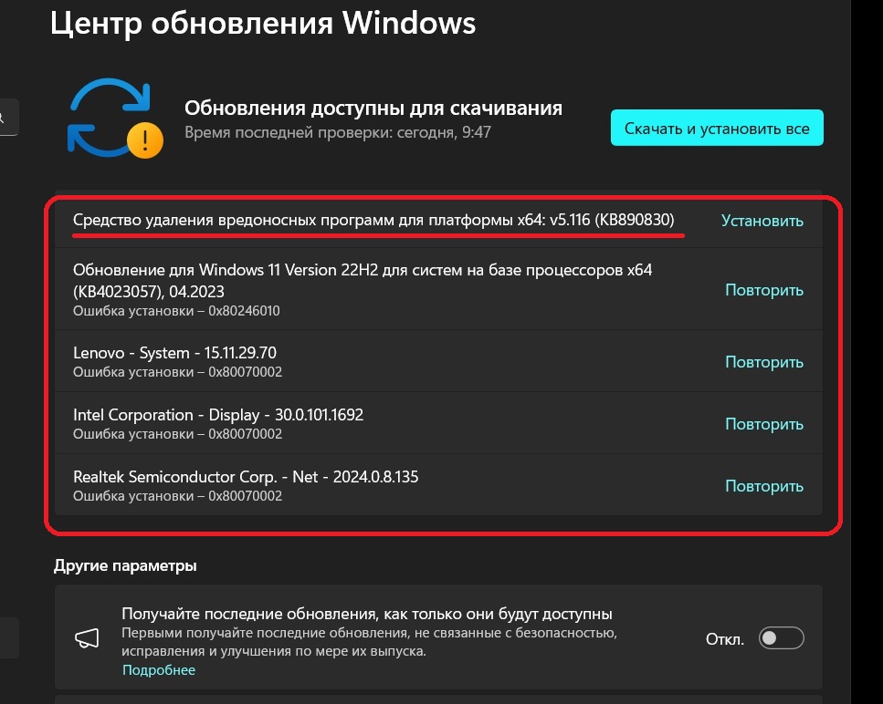This screenshot has height=704, width=883.
Task: Retry the Lenovo System 15.11.29.70 update
Action: click(x=763, y=362)
